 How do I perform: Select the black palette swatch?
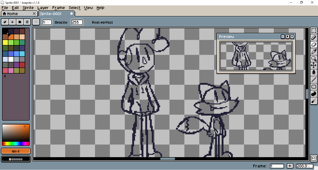5,31
